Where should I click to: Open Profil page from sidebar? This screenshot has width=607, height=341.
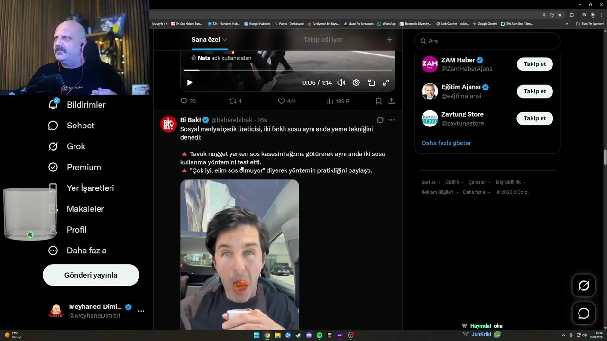click(x=67, y=230)
